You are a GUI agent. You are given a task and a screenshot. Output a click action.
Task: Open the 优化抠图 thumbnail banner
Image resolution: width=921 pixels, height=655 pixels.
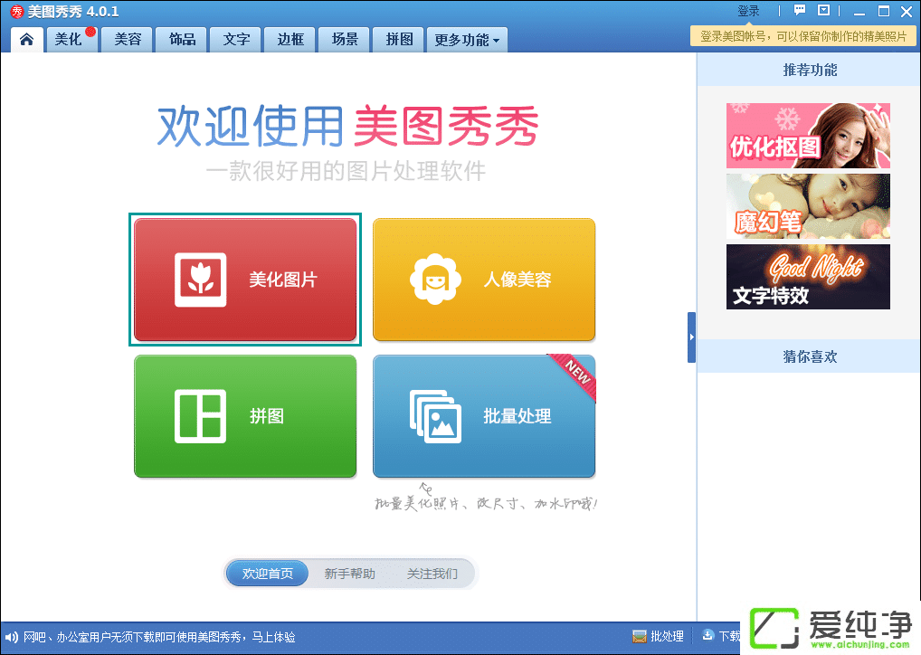point(808,136)
